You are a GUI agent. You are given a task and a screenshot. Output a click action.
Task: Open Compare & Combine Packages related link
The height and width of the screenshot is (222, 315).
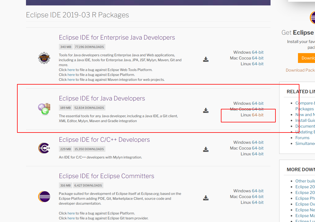click(305, 106)
